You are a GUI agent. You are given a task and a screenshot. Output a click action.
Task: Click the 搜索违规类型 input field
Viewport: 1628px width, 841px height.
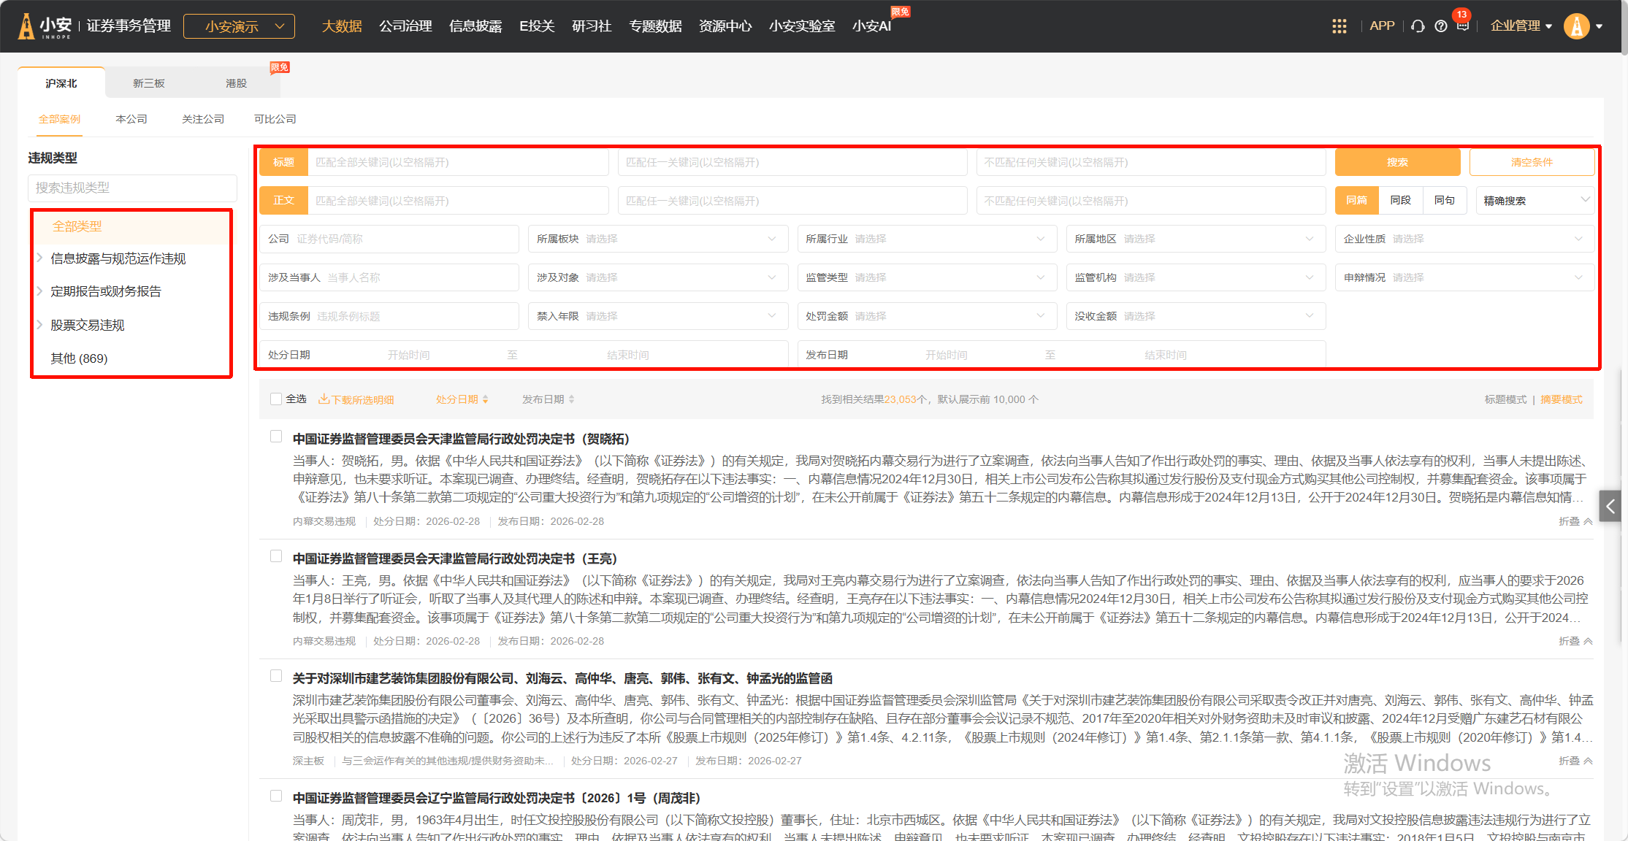[132, 188]
